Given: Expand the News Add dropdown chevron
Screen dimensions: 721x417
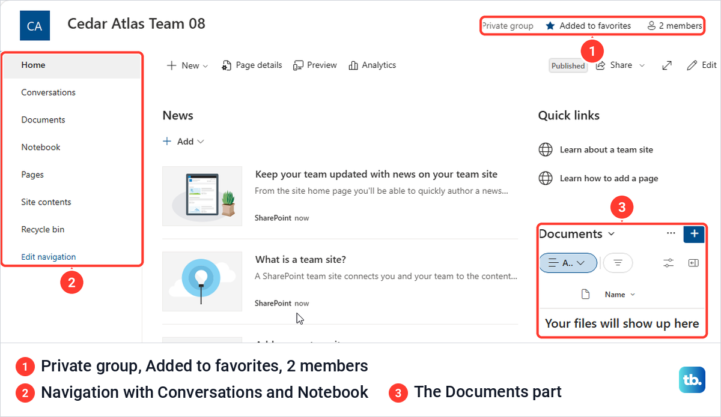Looking at the screenshot, I should coord(201,142).
